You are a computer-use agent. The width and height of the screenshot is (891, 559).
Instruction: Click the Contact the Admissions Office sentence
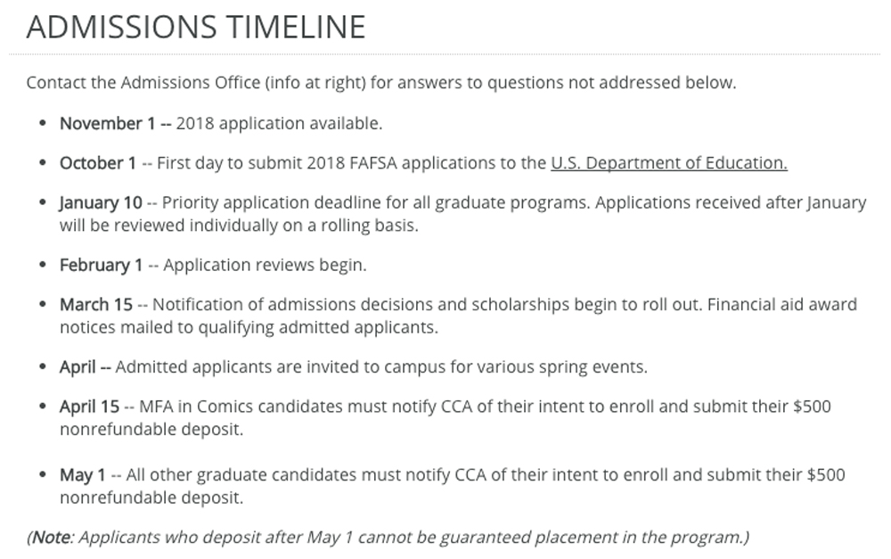380,83
